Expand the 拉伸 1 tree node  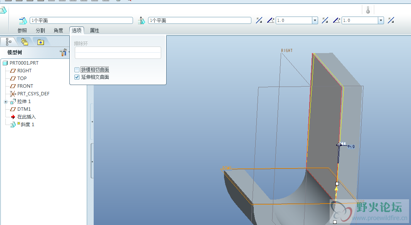click(x=5, y=102)
